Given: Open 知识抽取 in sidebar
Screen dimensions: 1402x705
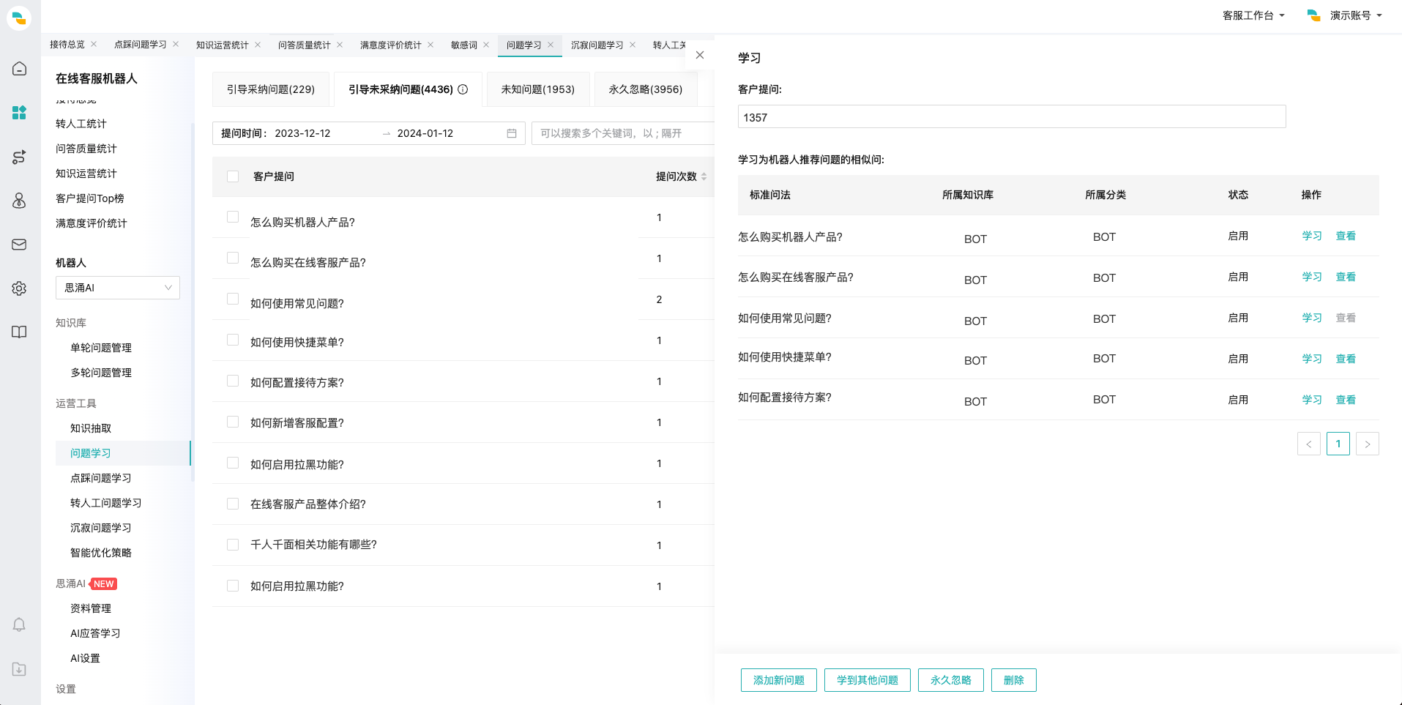Looking at the screenshot, I should click(91, 428).
